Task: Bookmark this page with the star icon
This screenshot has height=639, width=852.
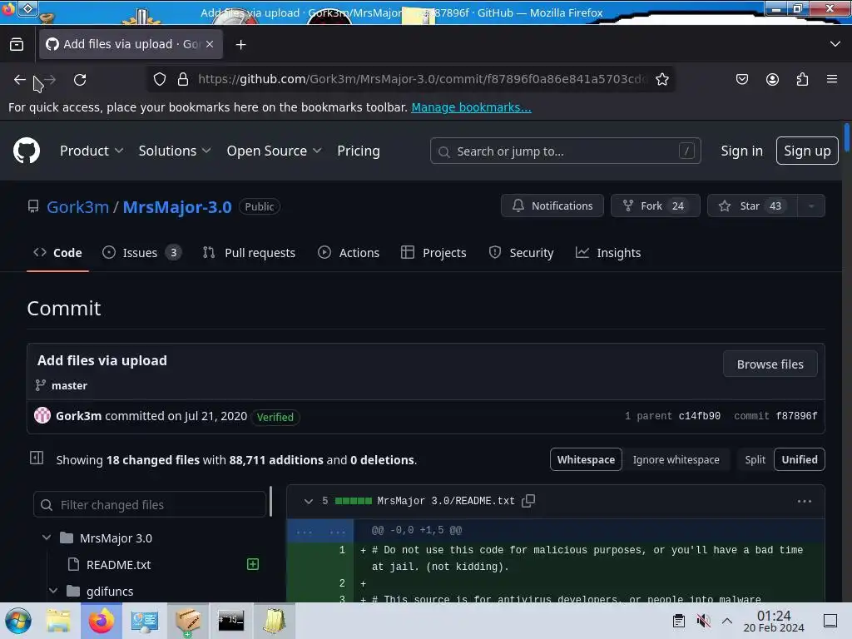Action: (x=661, y=79)
